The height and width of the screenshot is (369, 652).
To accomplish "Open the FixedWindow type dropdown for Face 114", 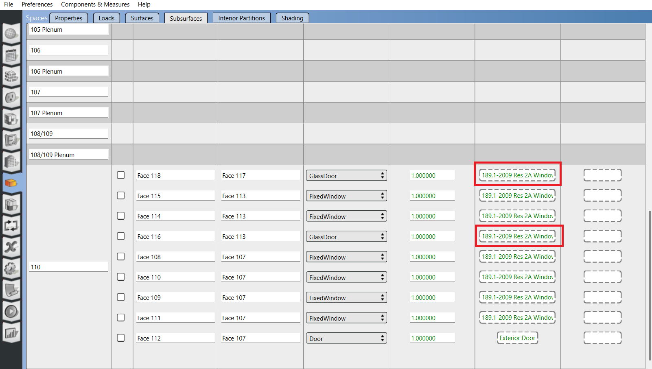I will click(346, 216).
